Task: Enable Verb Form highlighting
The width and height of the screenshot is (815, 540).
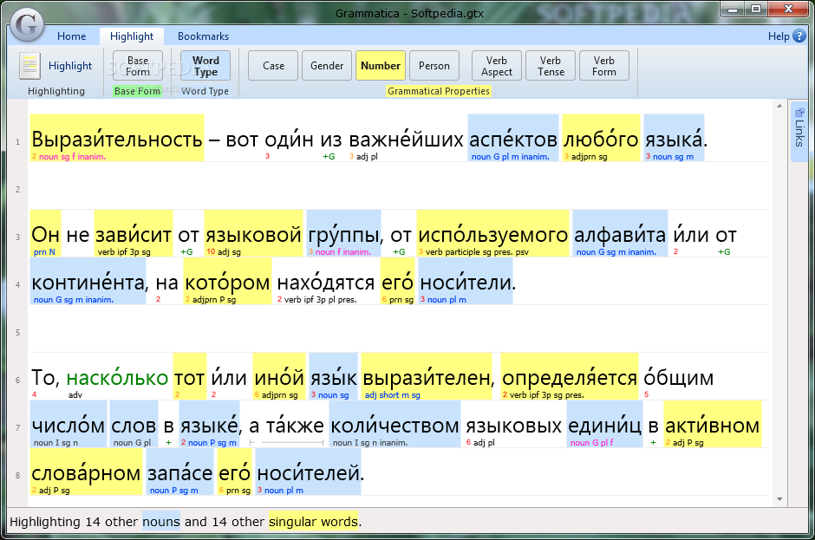Action: click(604, 66)
